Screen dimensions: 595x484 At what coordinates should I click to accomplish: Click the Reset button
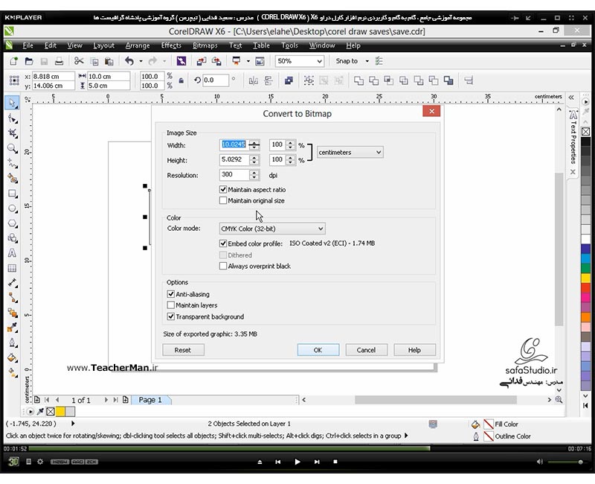[183, 350]
